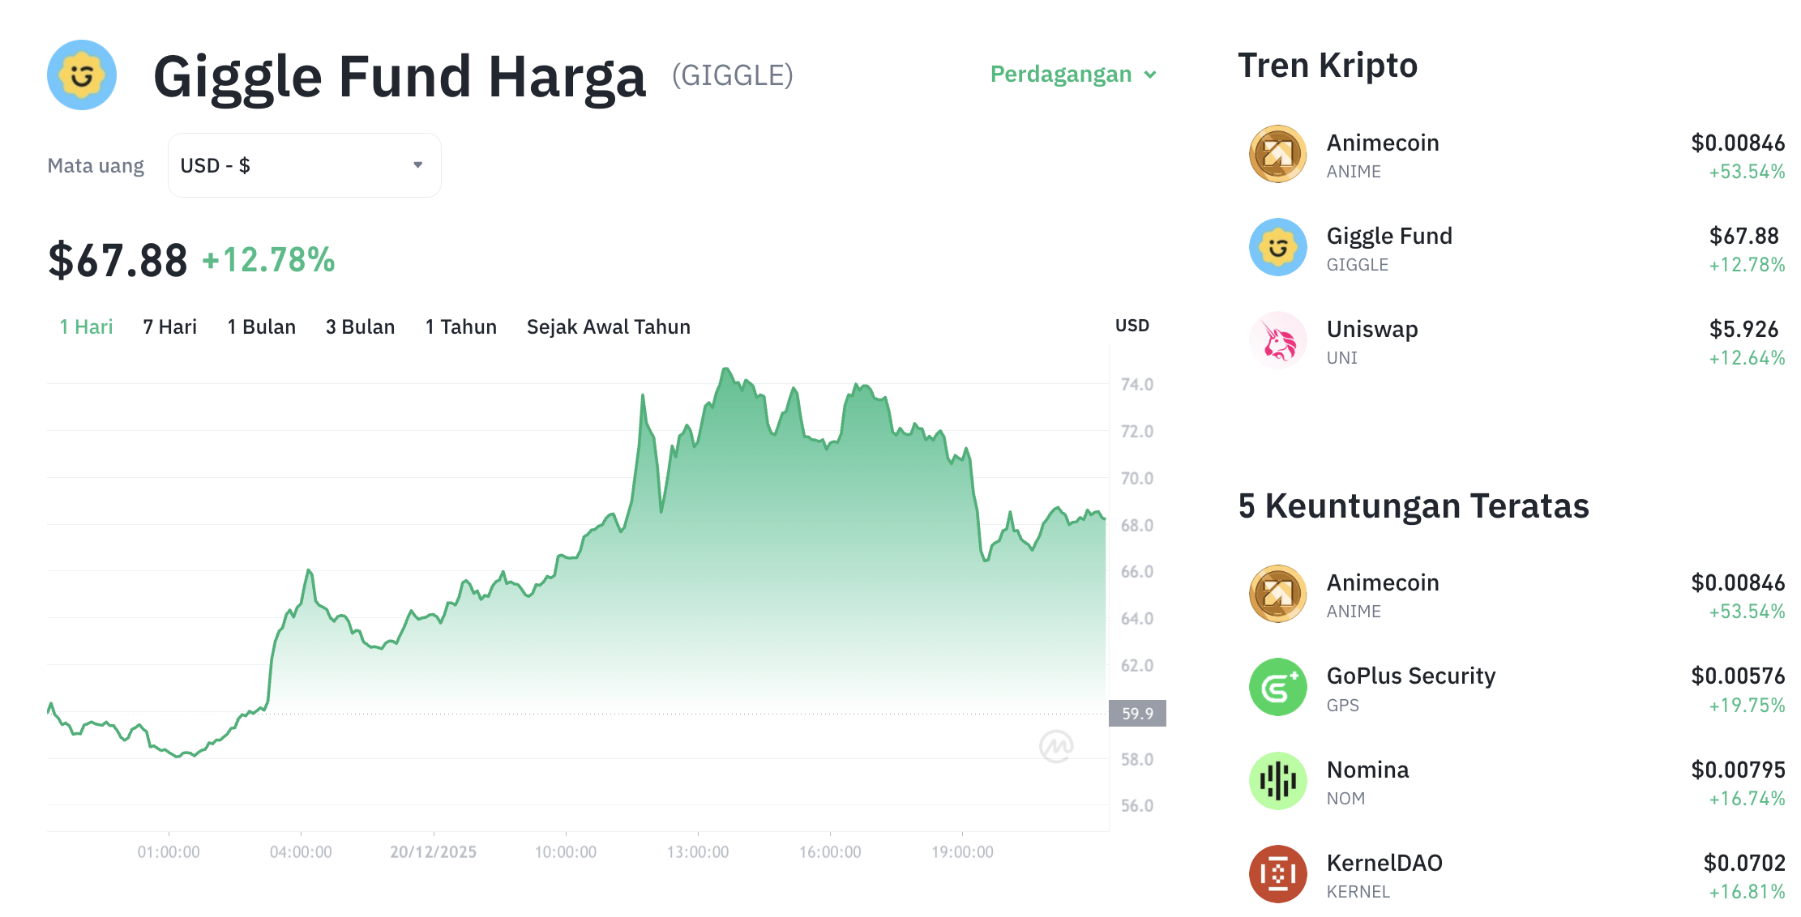1801x917 pixels.
Task: Click the KernelDAO red icon
Action: [x=1279, y=874]
